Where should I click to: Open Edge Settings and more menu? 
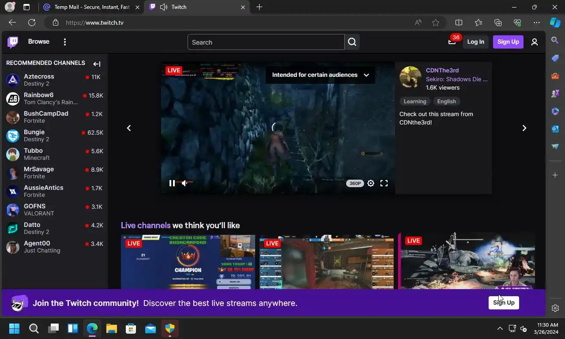pos(537,23)
